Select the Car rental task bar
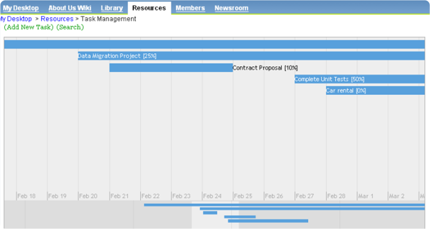 (x=375, y=91)
